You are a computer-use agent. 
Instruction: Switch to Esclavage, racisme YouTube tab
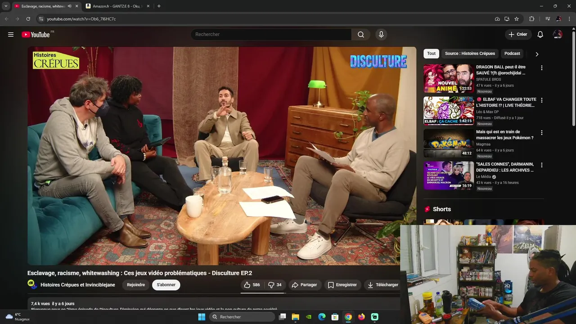[x=43, y=6]
